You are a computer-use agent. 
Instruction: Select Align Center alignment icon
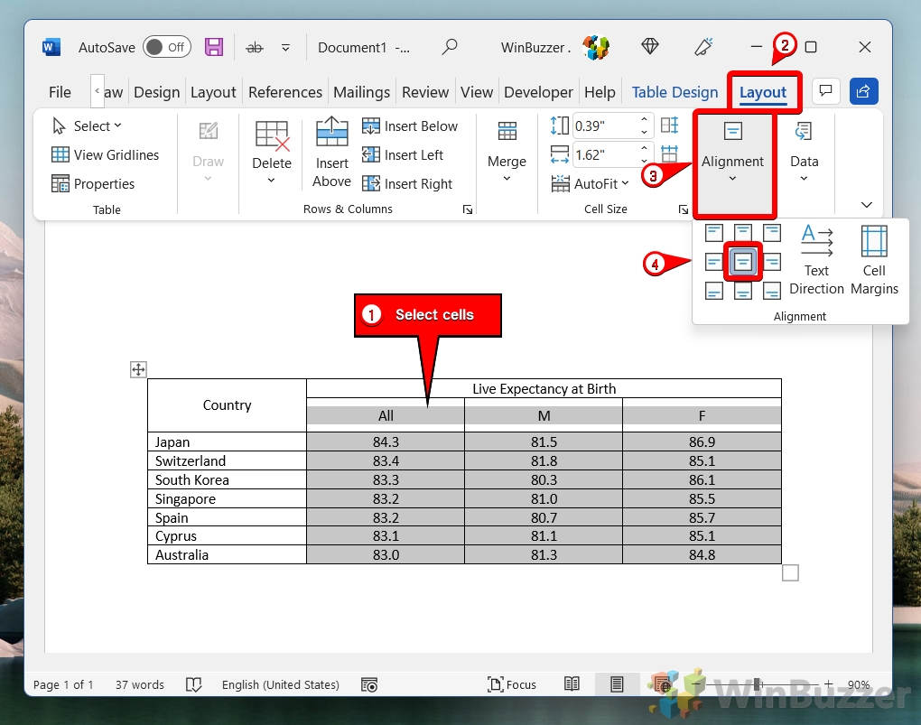pos(743,262)
